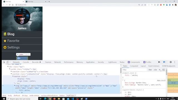Screen dimensions: 178x100
Task: Open a new browser tab
Action: tap(49, 2)
